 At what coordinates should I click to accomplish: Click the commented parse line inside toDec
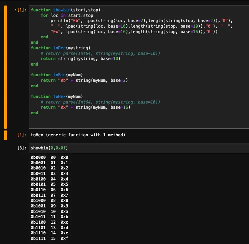point(100,53)
